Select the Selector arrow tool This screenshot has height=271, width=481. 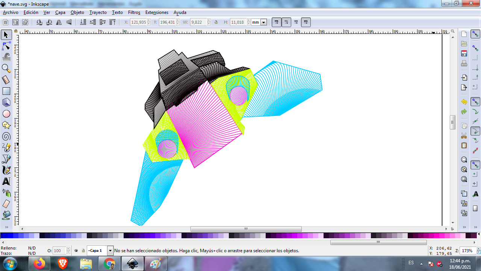click(6, 35)
